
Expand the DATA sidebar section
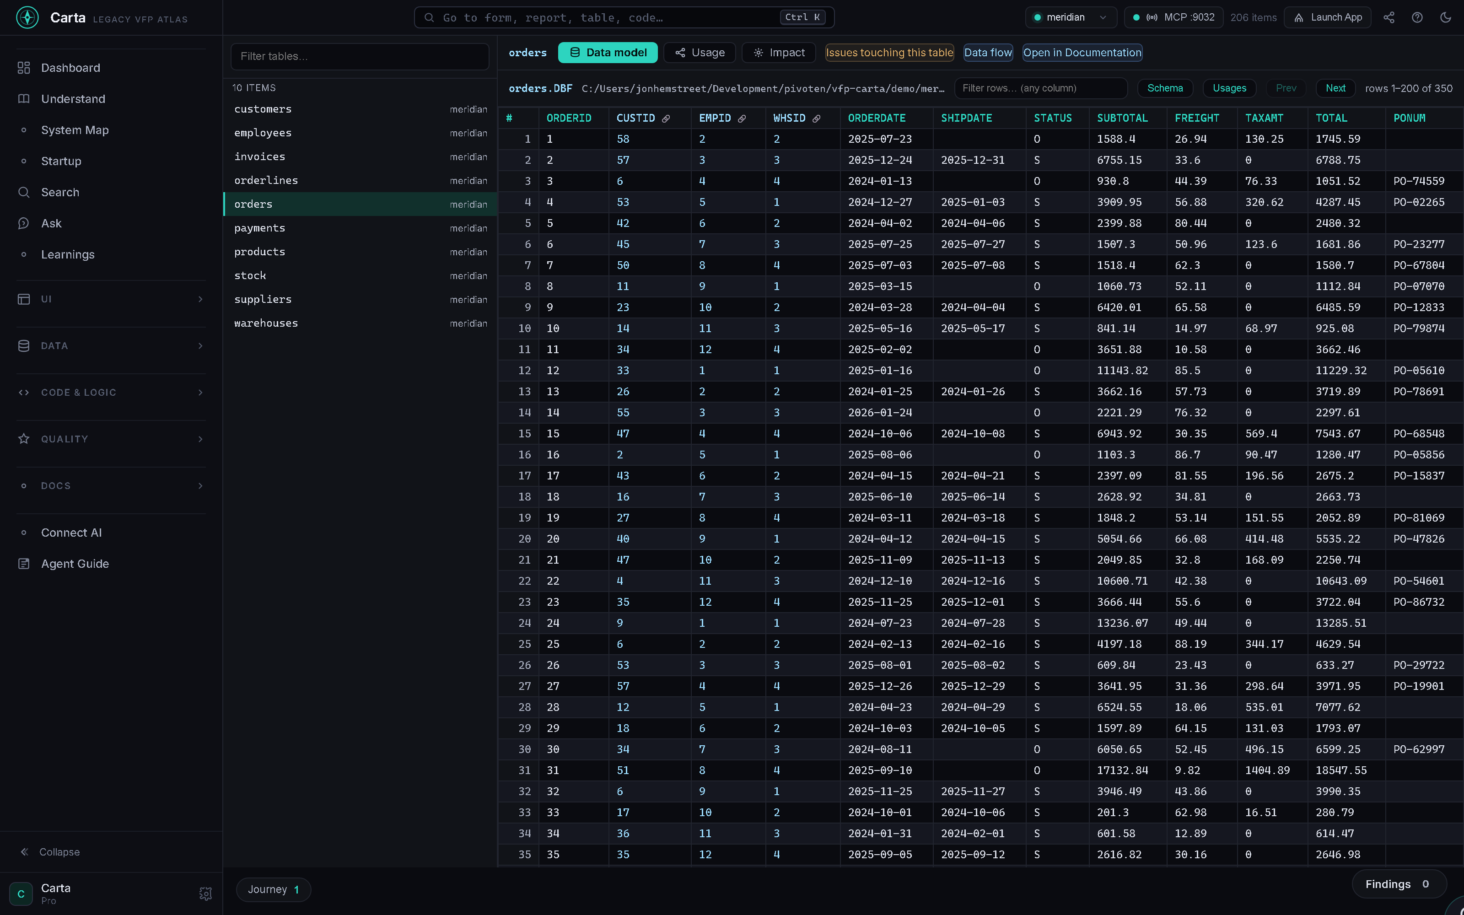click(111, 345)
